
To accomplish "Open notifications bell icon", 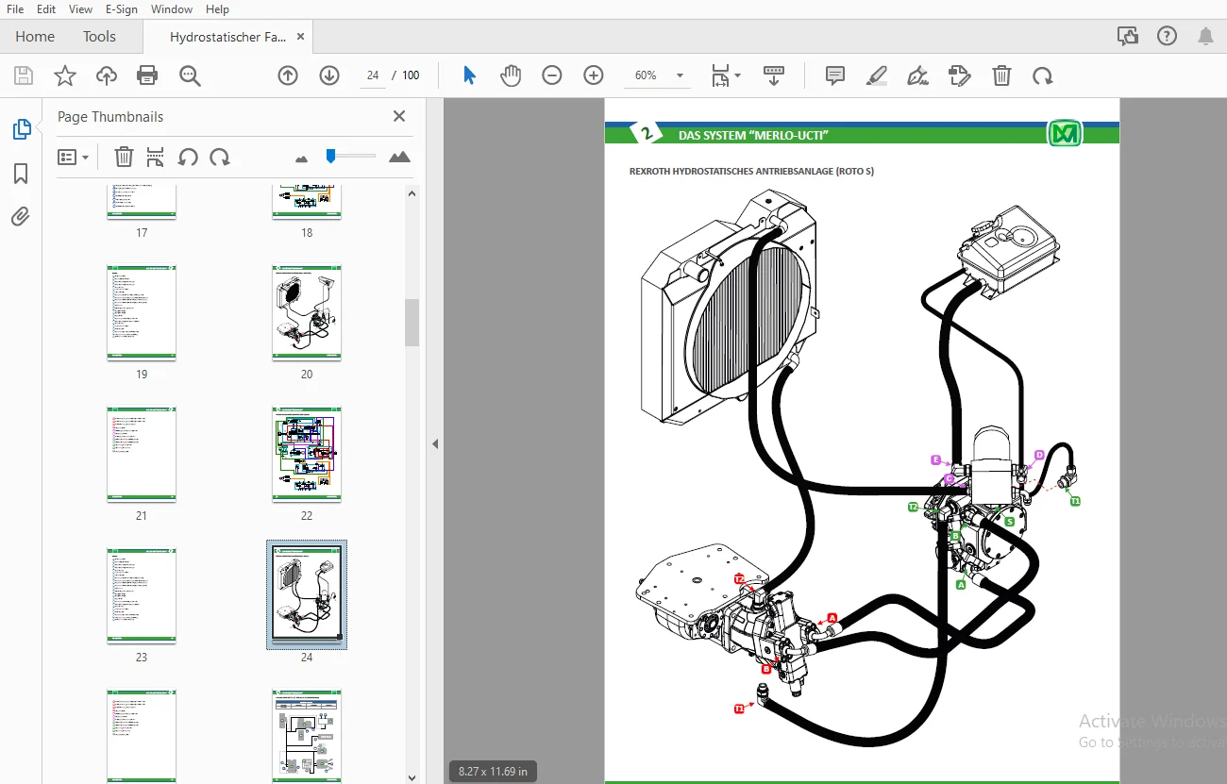I will [1206, 37].
